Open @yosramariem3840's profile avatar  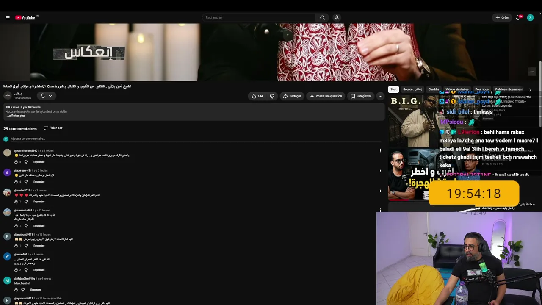tap(7, 152)
